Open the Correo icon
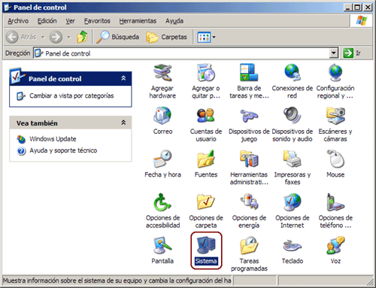The height and width of the screenshot is (288, 376). point(162,116)
